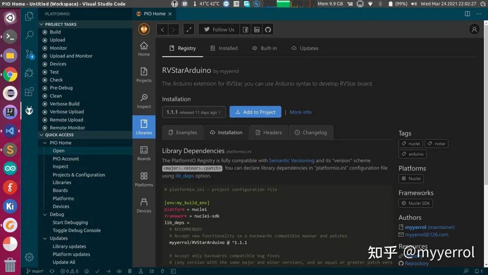The image size is (488, 275).
Task: Open the Changelog tab
Action: [310, 133]
